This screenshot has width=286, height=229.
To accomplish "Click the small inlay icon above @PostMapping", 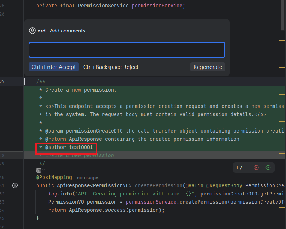I will coord(38,170).
